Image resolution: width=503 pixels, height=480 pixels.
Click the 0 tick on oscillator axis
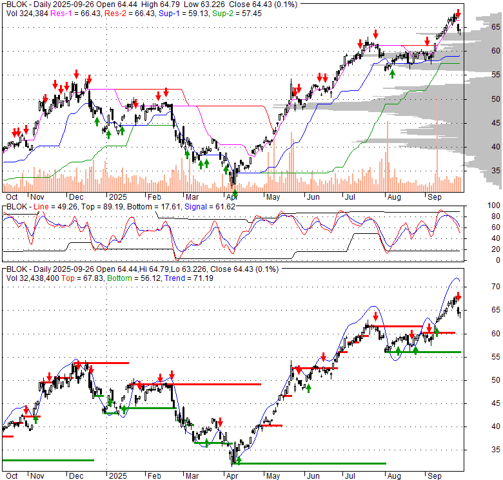498,260
